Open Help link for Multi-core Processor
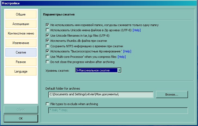Viewport: 198px width, 126px height. [x=122, y=57]
